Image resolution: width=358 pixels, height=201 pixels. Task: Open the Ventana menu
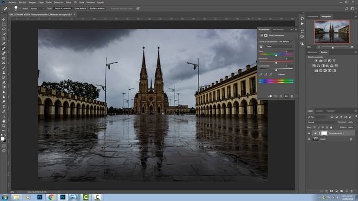tap(91, 2)
